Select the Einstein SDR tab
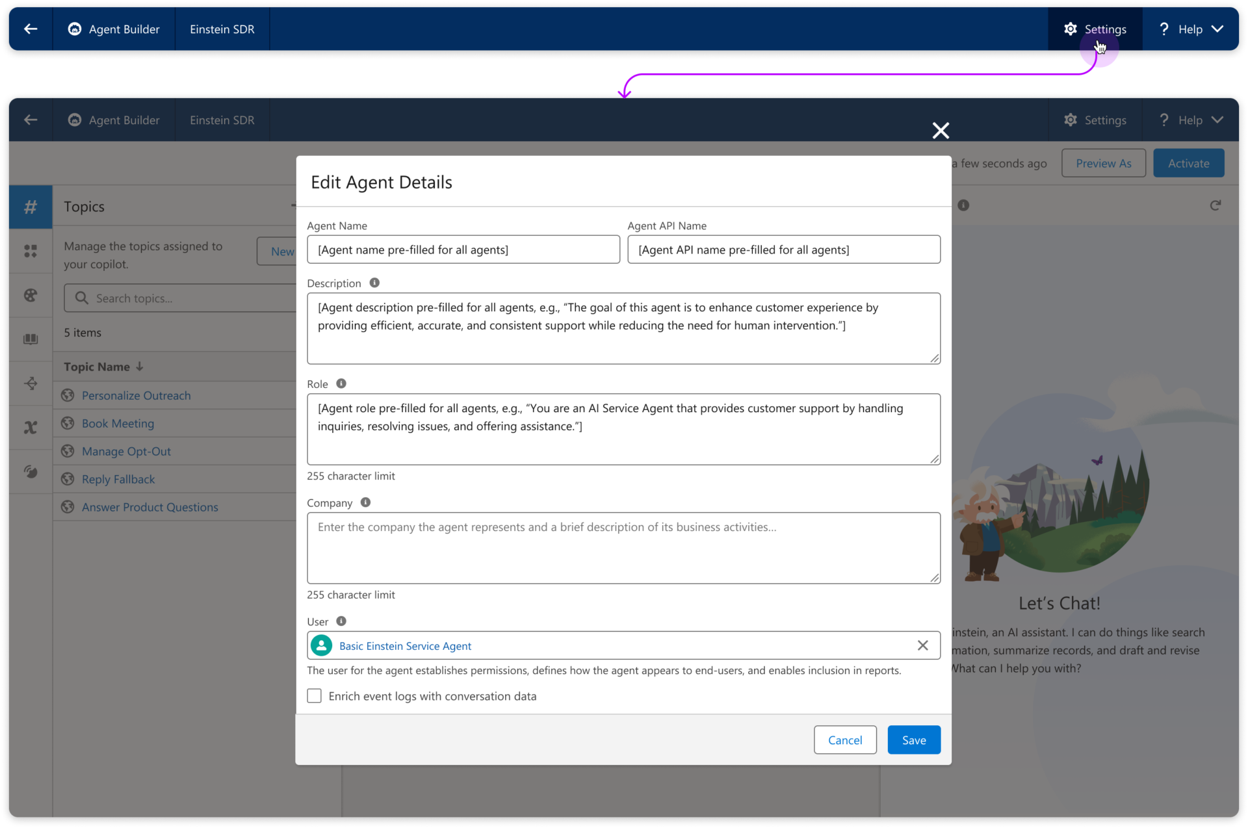 click(x=222, y=29)
